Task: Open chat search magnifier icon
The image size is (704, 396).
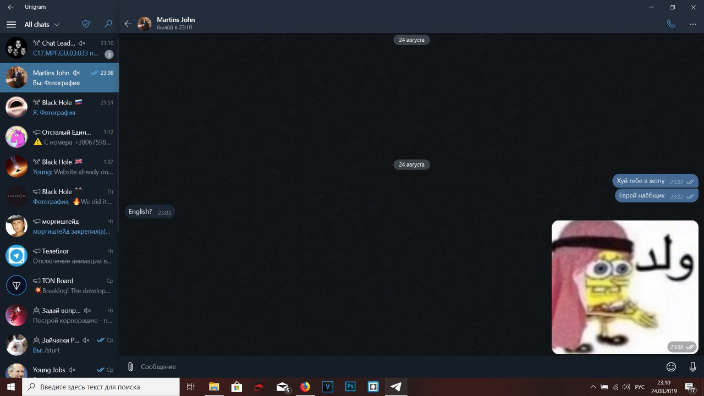Action: click(108, 24)
